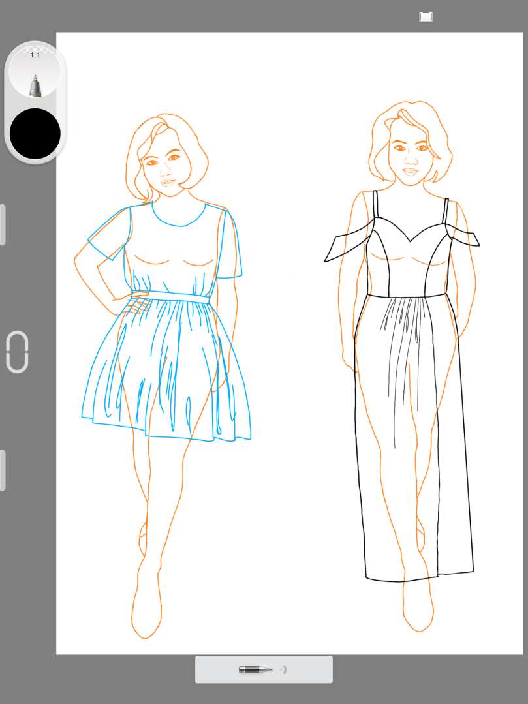Click the blue dress waistband on left figure

(171, 295)
